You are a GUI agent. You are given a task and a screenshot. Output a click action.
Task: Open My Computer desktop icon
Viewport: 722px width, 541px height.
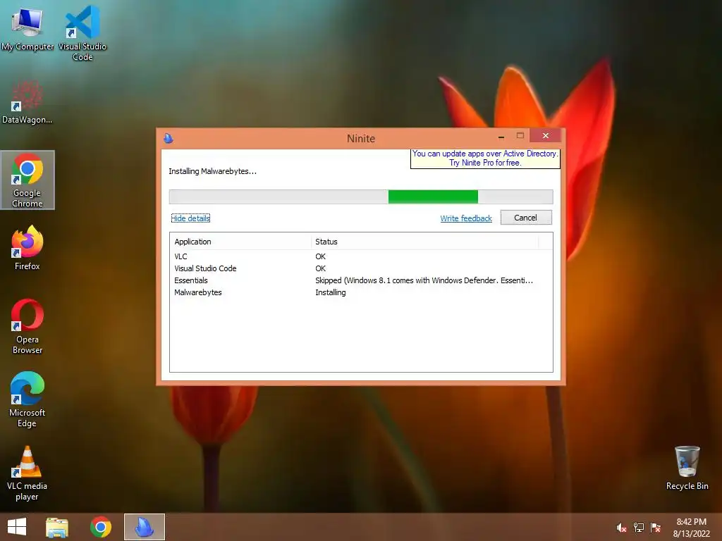pyautogui.click(x=27, y=27)
